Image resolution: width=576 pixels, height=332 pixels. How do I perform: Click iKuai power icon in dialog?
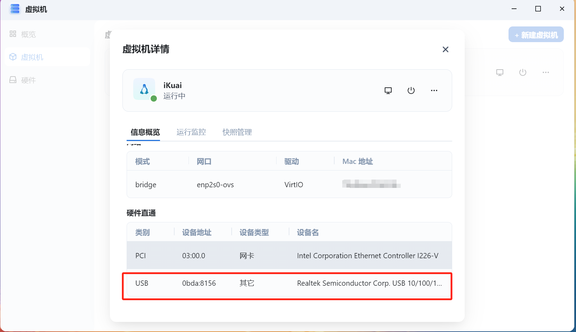coord(411,90)
